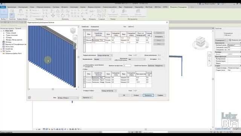This screenshot has height=136, width=241.
Task: Click the 'Базовый уровень' value field in Properties
Action: tap(234, 45)
